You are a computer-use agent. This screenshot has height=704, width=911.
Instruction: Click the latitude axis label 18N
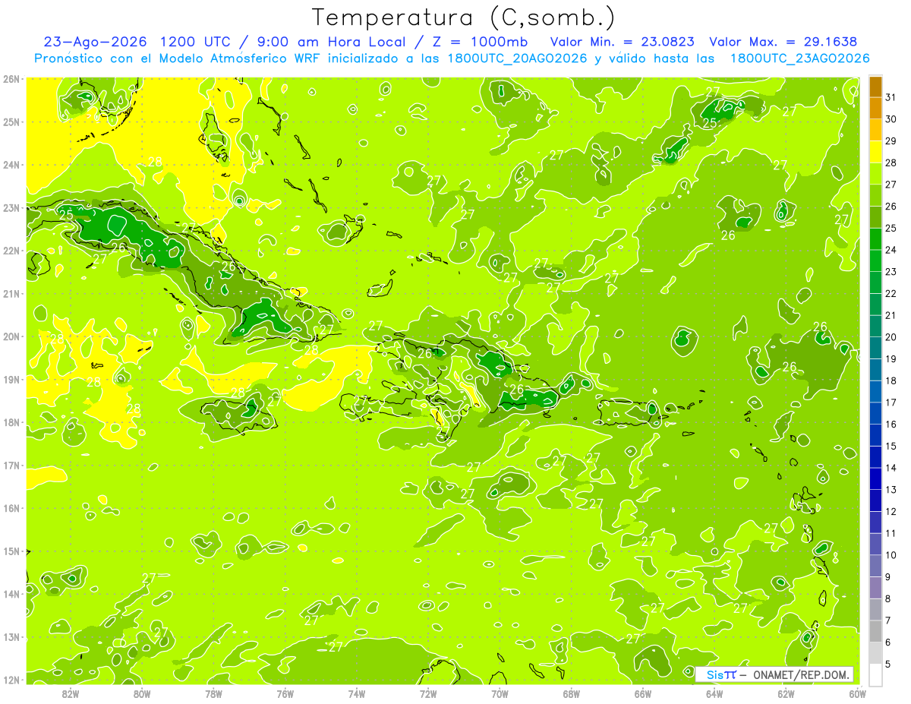11,422
